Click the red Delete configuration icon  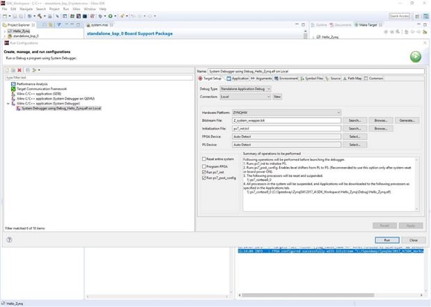pyautogui.click(x=19, y=70)
